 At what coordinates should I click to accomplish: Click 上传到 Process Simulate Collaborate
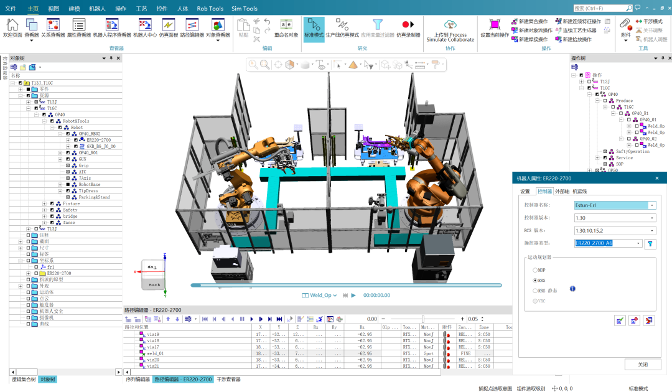click(450, 28)
